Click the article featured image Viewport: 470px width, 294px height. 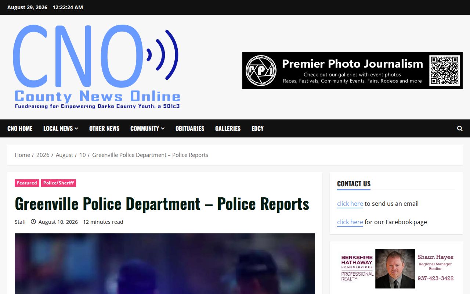165,263
